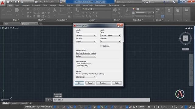Expand the Layers panel

[x=92, y=20]
